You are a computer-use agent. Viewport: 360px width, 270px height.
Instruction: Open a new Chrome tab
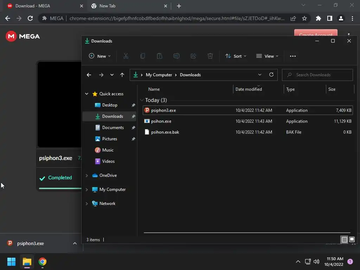pos(179,6)
